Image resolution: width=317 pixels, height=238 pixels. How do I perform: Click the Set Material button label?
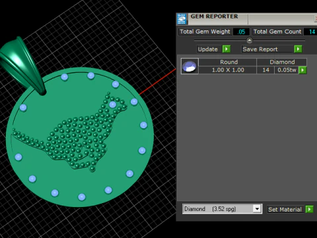point(285,210)
